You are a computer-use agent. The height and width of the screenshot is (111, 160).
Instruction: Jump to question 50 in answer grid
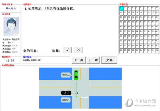[157, 27]
